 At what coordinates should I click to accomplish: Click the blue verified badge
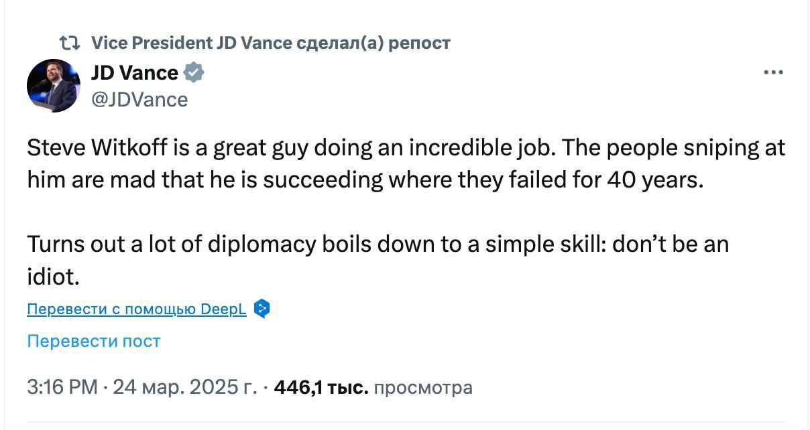pyautogui.click(x=194, y=72)
